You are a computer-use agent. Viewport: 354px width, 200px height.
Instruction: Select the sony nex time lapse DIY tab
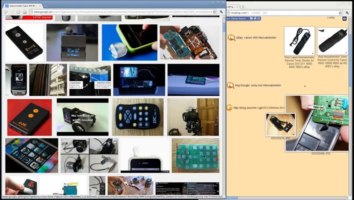[23, 6]
